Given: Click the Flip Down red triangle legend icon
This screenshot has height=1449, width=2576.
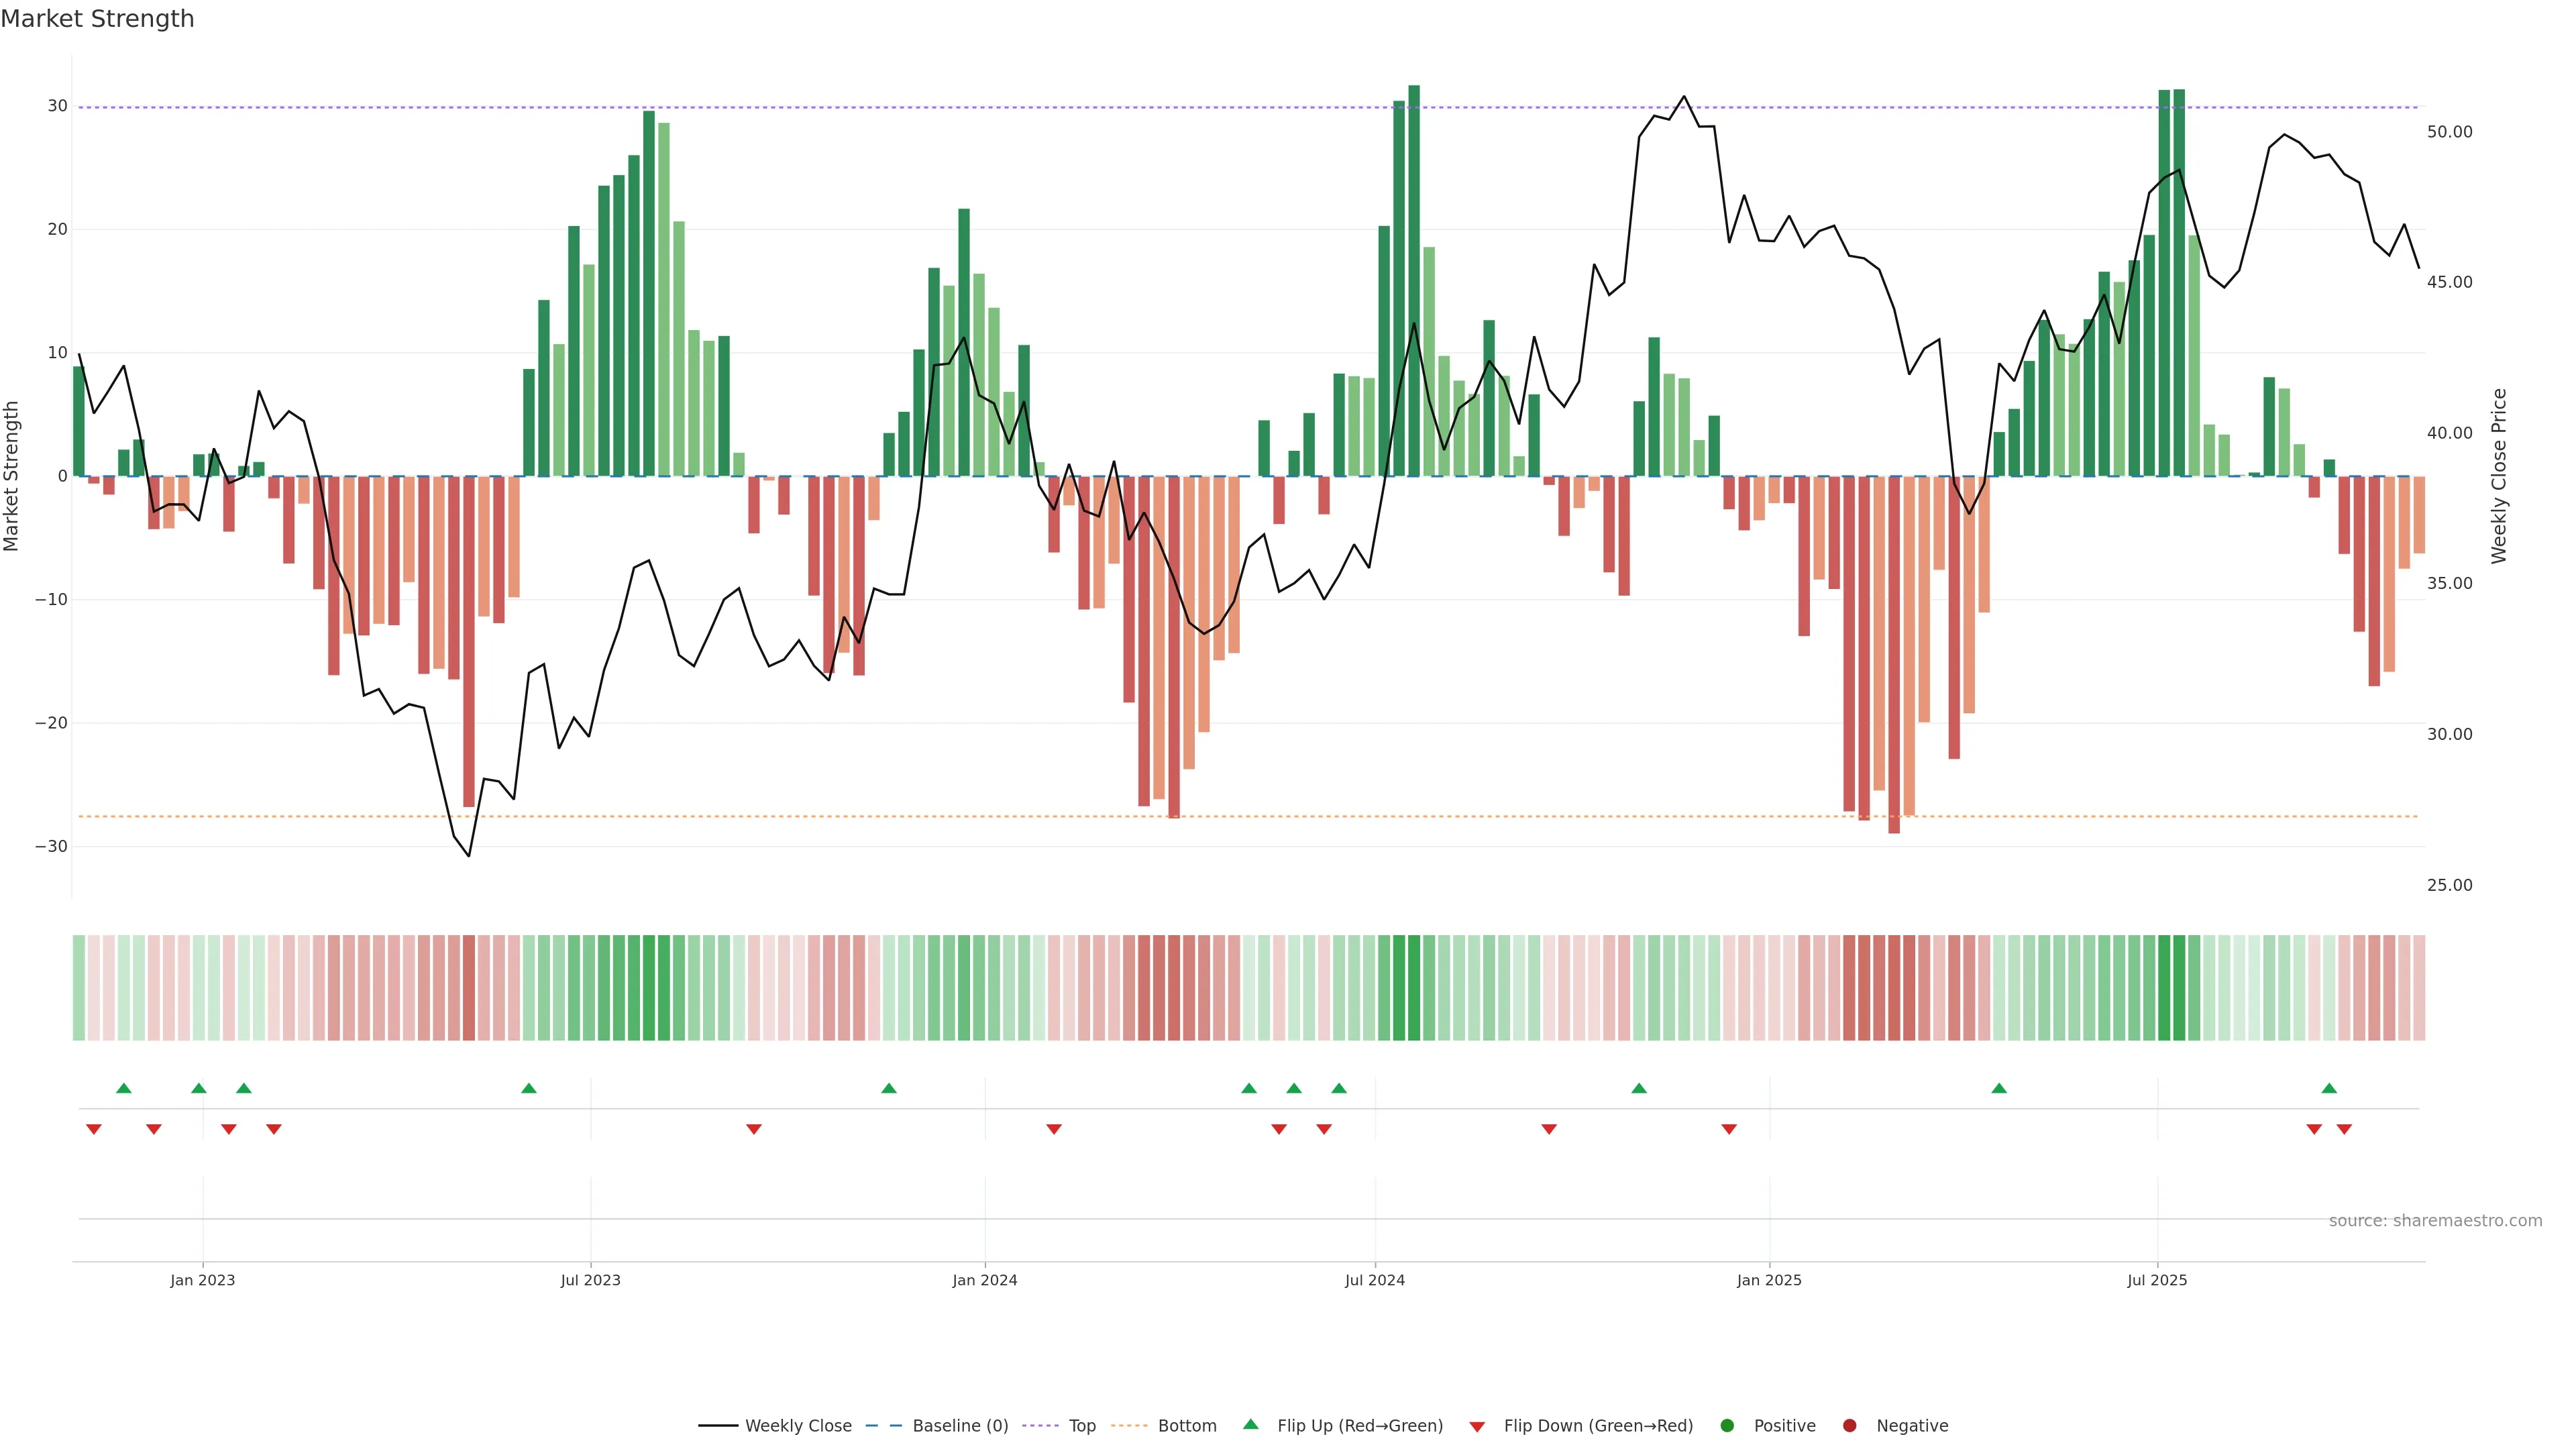Looking at the screenshot, I should tap(1477, 1427).
